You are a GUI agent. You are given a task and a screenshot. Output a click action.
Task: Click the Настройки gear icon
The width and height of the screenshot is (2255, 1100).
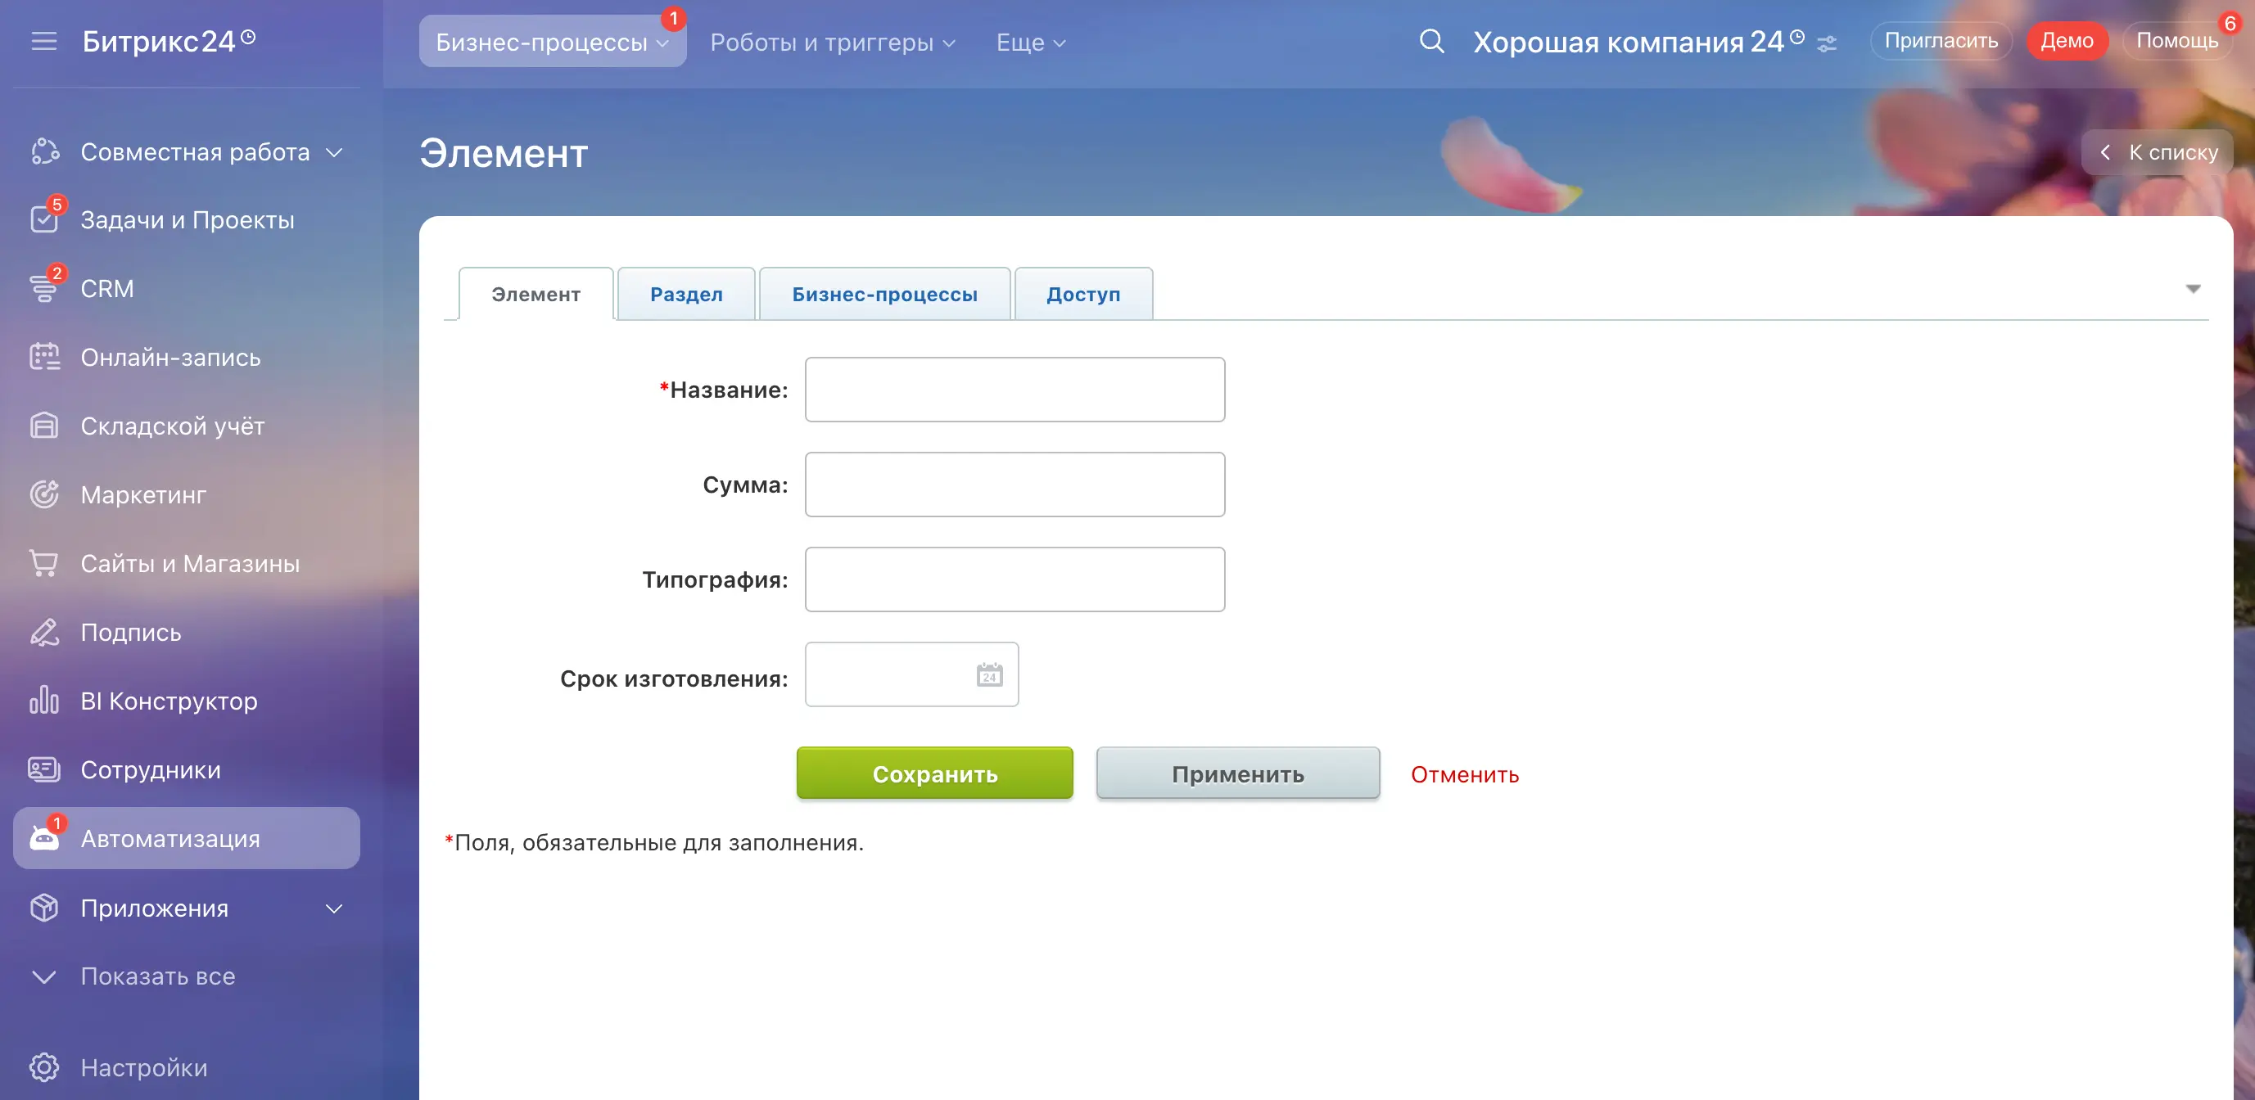[x=43, y=1066]
